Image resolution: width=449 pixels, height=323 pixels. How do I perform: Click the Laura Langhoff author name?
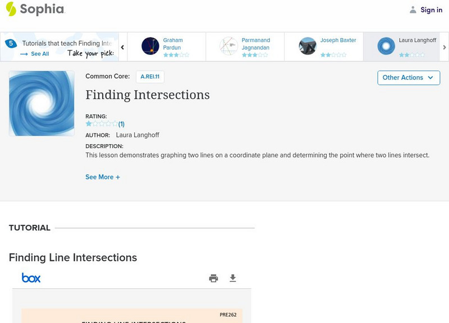(138, 135)
